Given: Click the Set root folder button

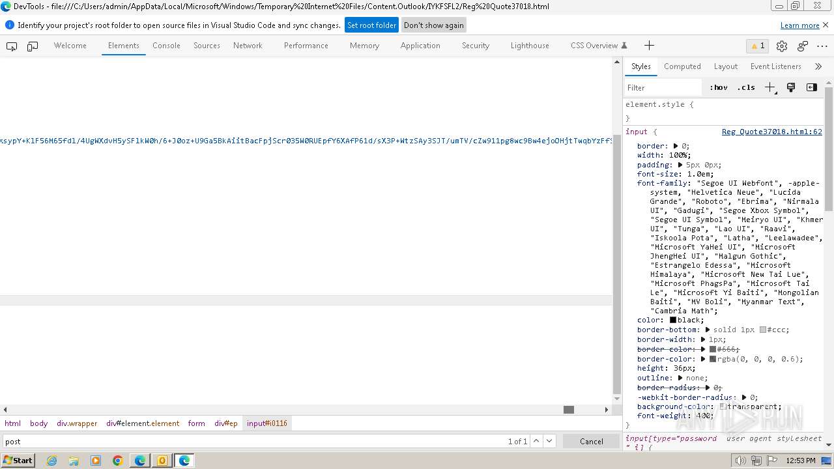Looking at the screenshot, I should (x=371, y=25).
